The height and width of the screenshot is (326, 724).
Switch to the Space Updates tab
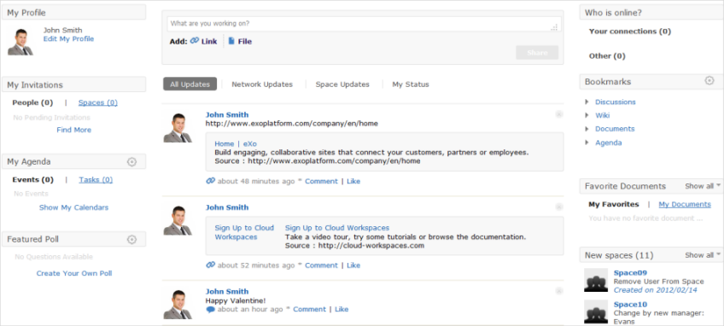point(342,84)
